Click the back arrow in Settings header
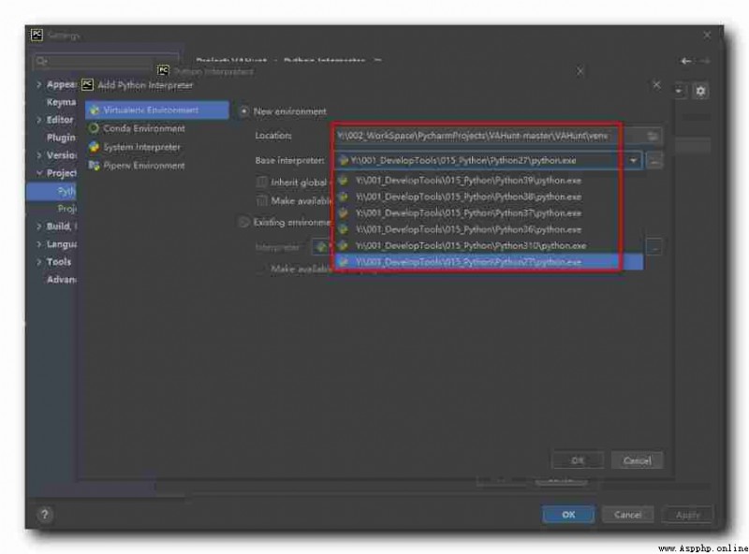 (x=685, y=61)
